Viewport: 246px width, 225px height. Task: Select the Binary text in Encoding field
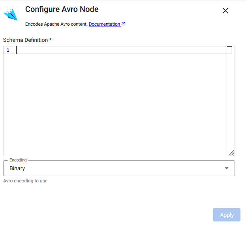(17, 168)
